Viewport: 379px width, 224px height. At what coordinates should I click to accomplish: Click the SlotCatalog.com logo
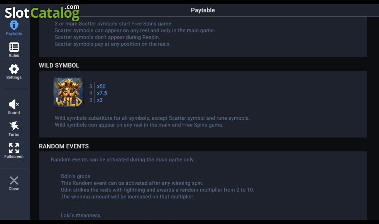pyautogui.click(x=42, y=13)
